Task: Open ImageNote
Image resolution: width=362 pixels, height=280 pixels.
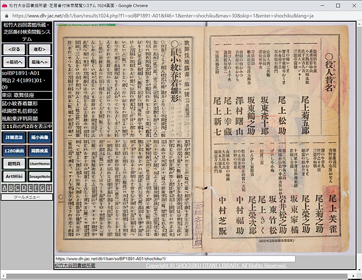Action: pos(40,177)
